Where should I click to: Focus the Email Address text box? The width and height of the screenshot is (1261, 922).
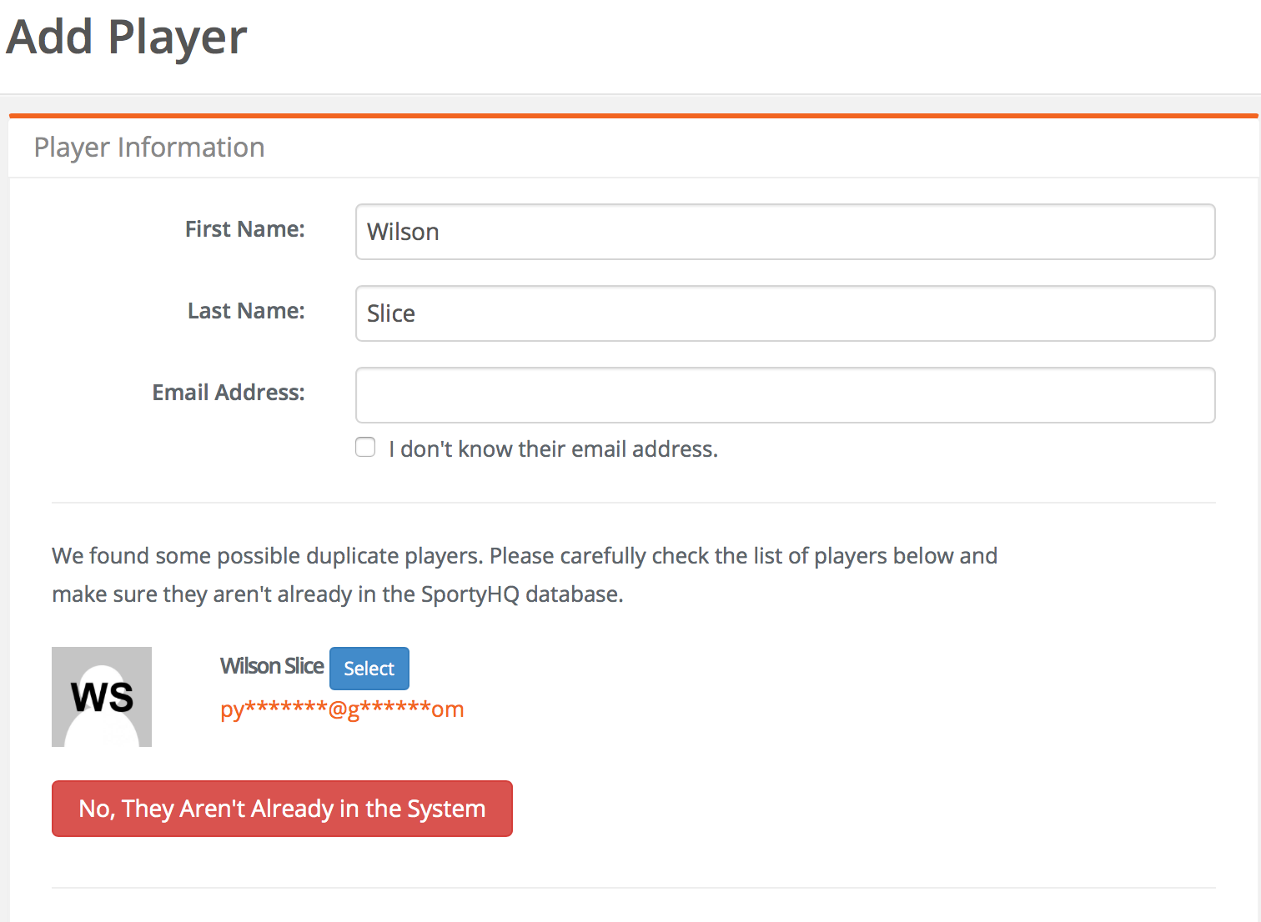click(x=785, y=395)
